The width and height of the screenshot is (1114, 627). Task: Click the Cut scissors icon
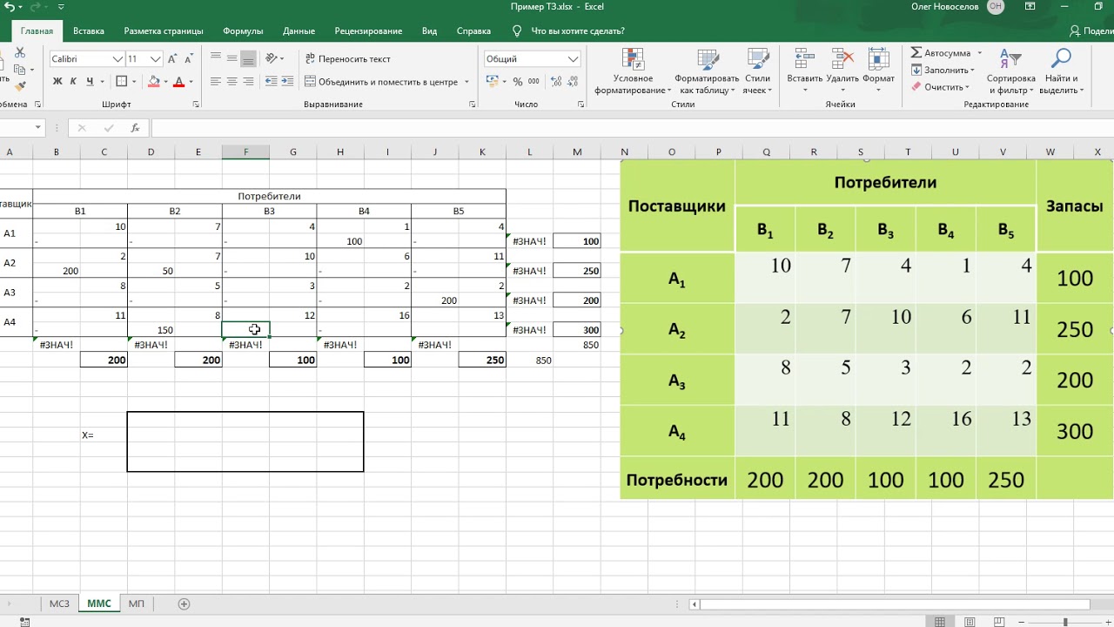tap(20, 54)
